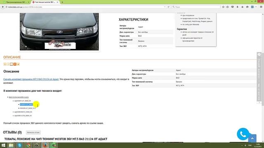Click the Pocket icon in the toolbar
Viewport: 264px width, 148px height.
point(233,7)
